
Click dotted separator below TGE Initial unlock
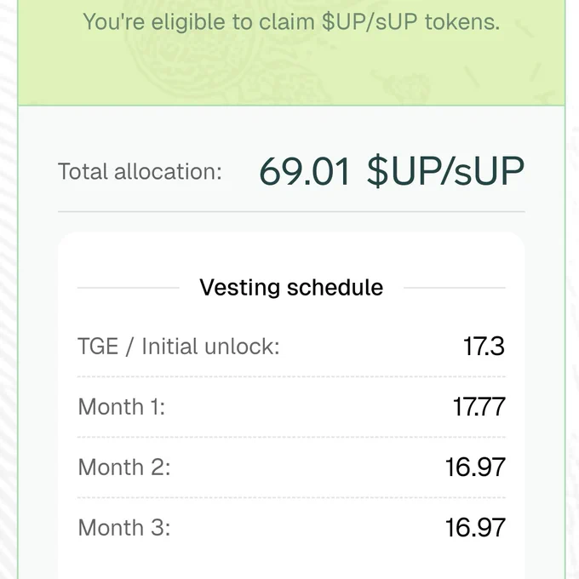click(x=291, y=376)
